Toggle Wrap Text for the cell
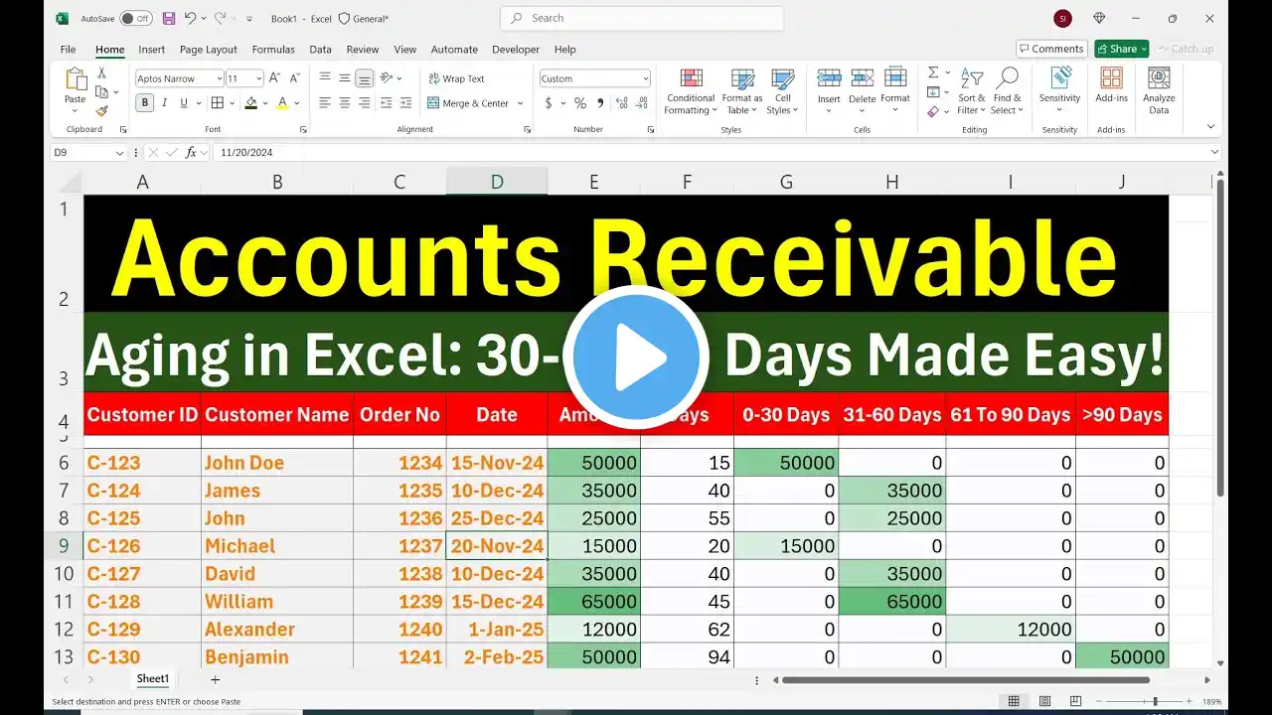The width and height of the screenshot is (1272, 715). (x=456, y=78)
